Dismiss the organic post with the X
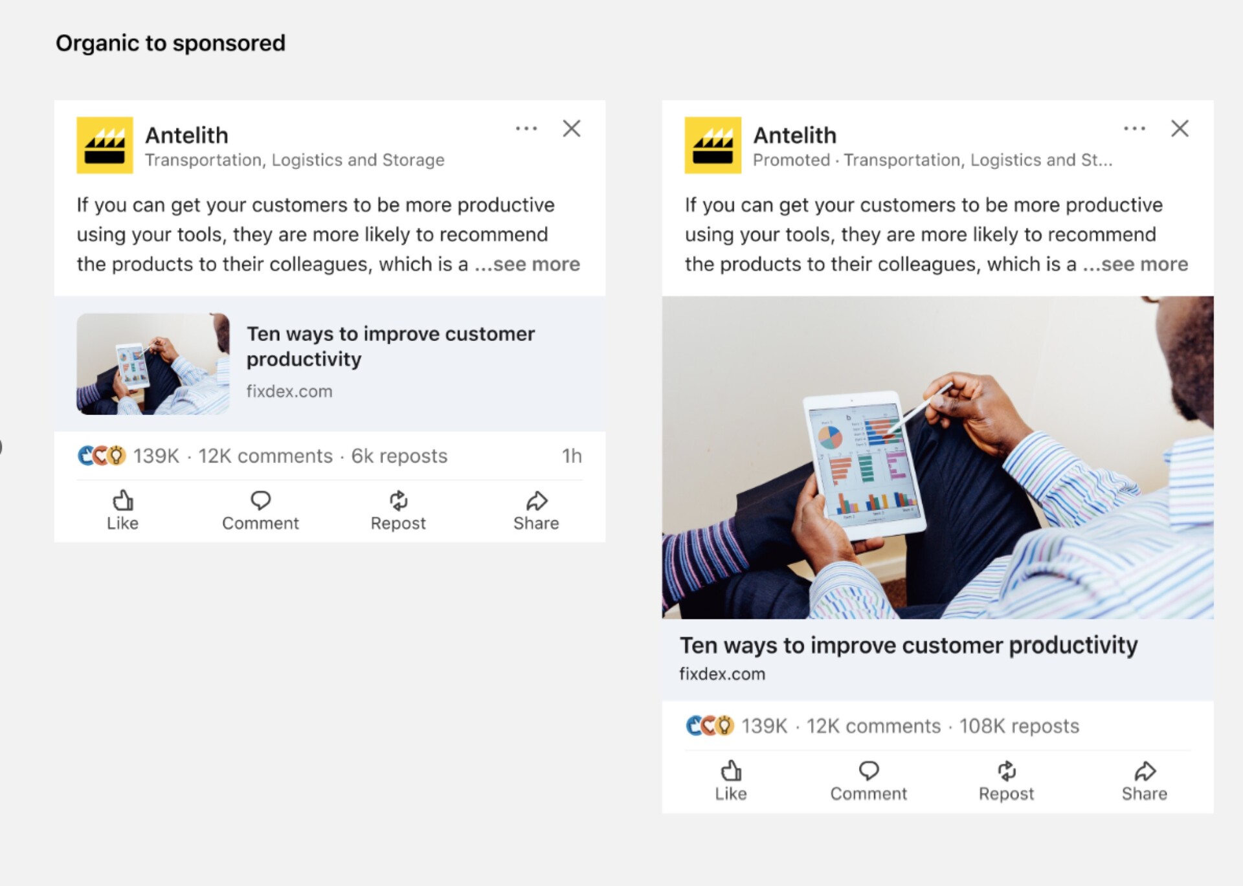The width and height of the screenshot is (1243, 886). (572, 129)
